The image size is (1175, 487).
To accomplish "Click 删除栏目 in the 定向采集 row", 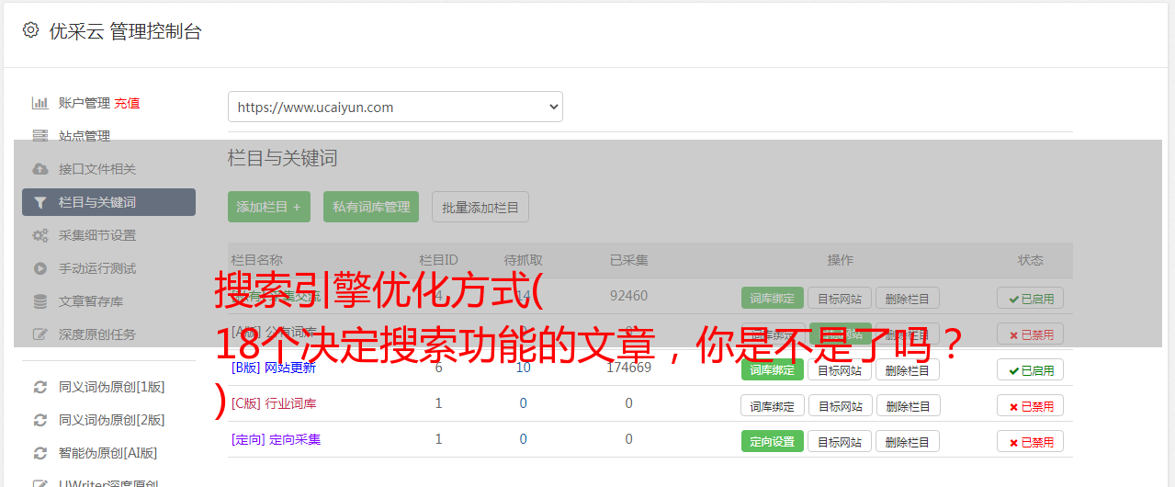I will tap(907, 442).
